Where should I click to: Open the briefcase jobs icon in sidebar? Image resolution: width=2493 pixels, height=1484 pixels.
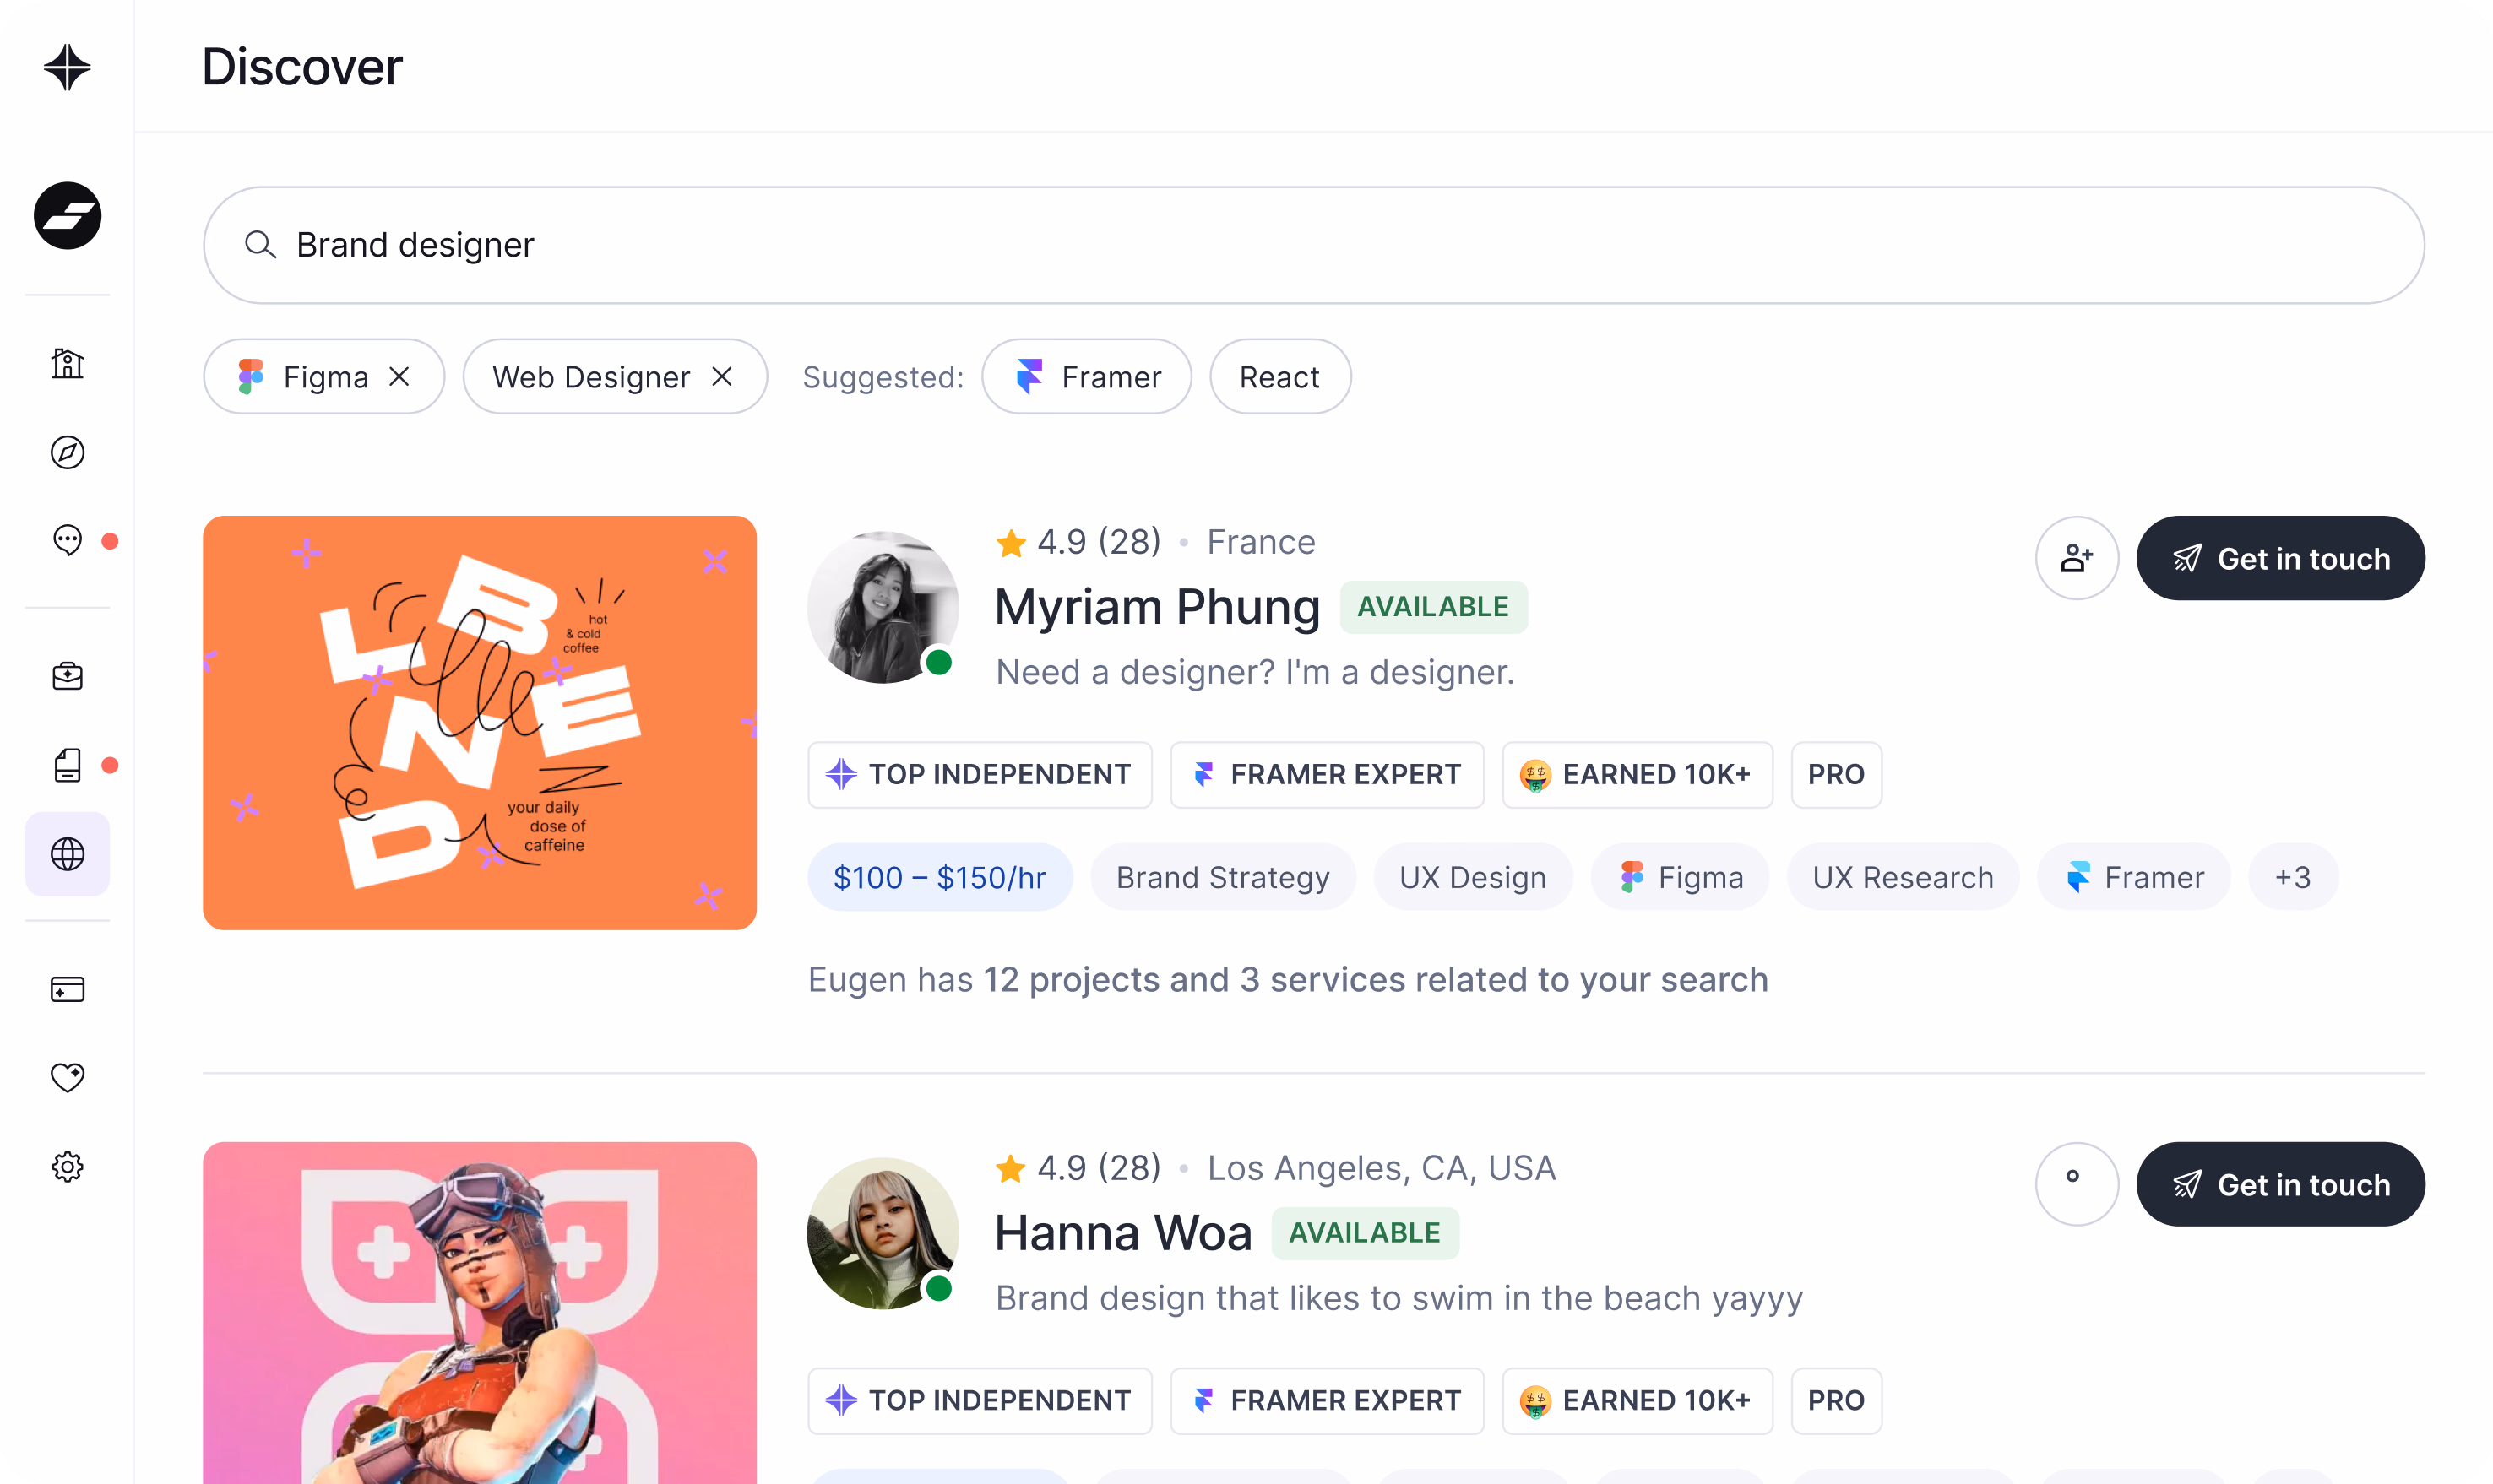(x=67, y=676)
